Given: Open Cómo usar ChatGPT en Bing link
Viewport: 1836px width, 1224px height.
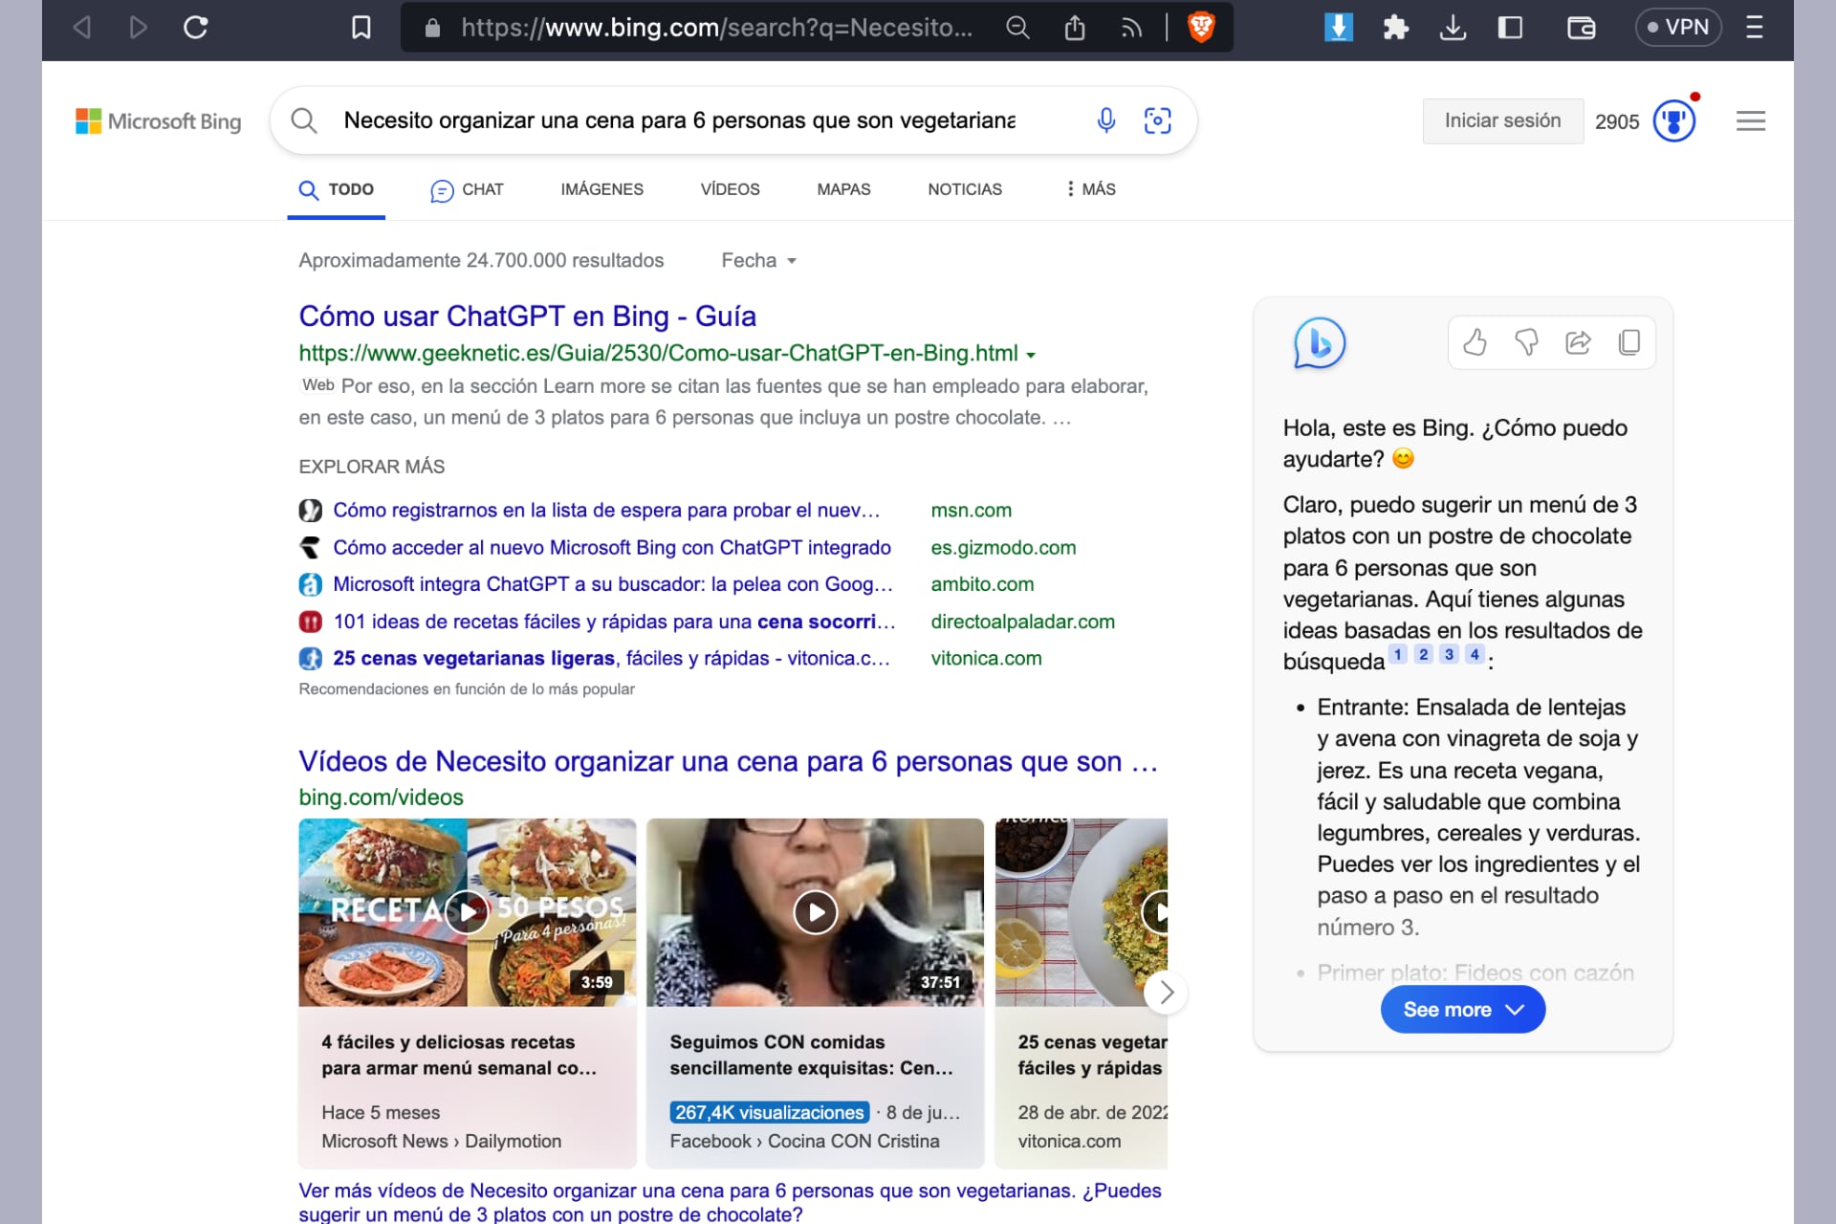Looking at the screenshot, I should click(527, 317).
